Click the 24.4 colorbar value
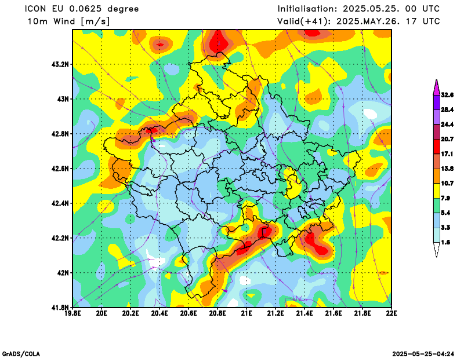The image size is (464, 358). point(447,125)
